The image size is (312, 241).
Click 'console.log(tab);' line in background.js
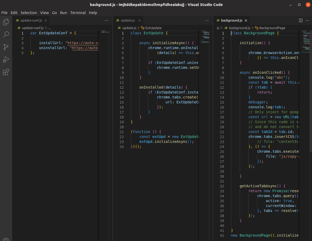point(267,107)
